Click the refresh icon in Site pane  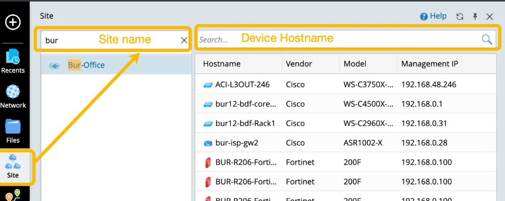(x=460, y=17)
